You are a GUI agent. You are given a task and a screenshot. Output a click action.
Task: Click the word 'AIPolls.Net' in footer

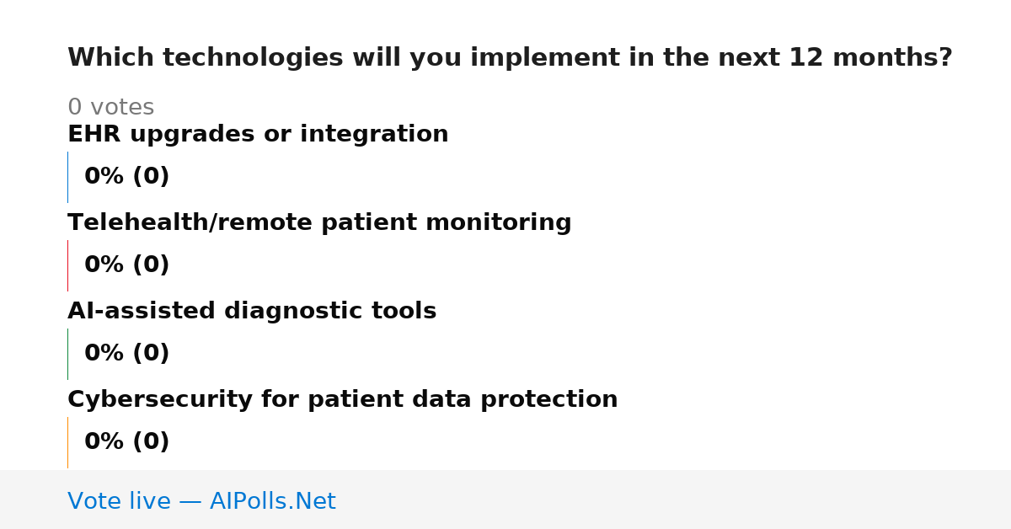[x=272, y=502]
